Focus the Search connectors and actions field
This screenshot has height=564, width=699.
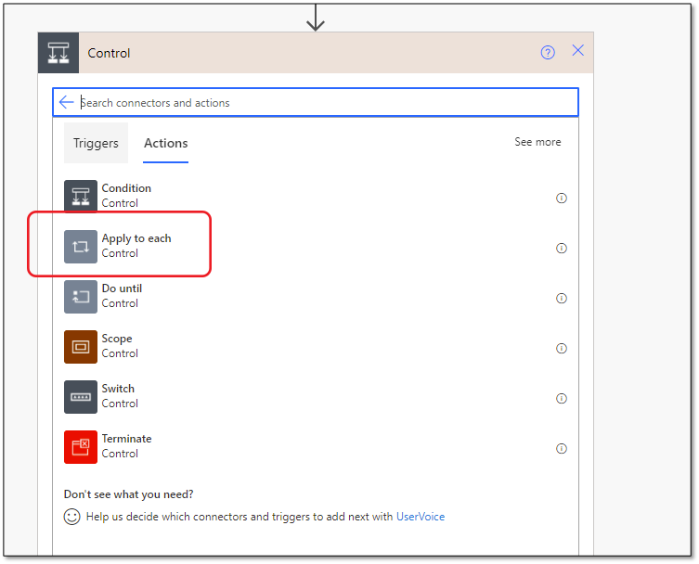click(316, 102)
